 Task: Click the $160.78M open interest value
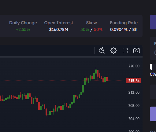click(59, 29)
